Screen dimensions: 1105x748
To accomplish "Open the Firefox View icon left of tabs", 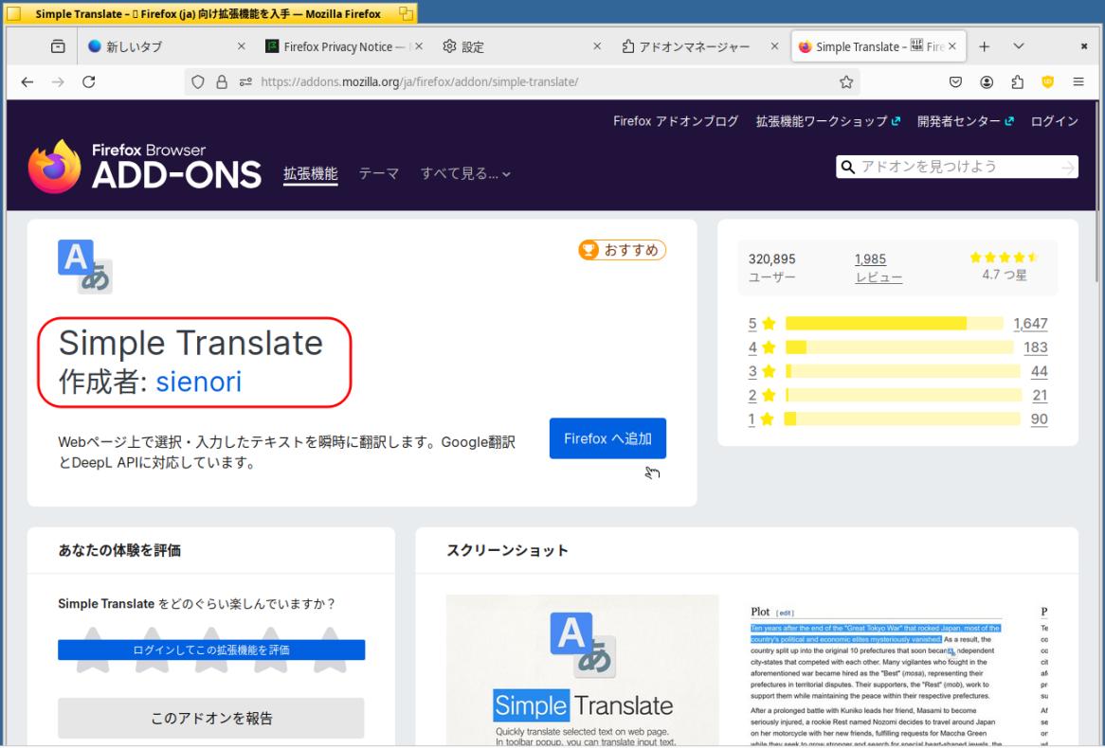I will click(58, 46).
